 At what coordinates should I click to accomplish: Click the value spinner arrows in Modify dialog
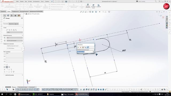tap(94, 52)
